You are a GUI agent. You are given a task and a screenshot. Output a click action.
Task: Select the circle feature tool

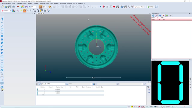[x=2, y=29]
